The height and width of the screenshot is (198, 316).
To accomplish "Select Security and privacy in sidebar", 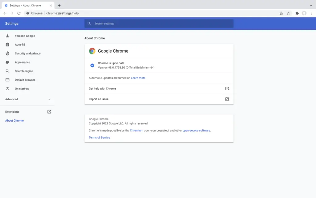I will [27, 54].
